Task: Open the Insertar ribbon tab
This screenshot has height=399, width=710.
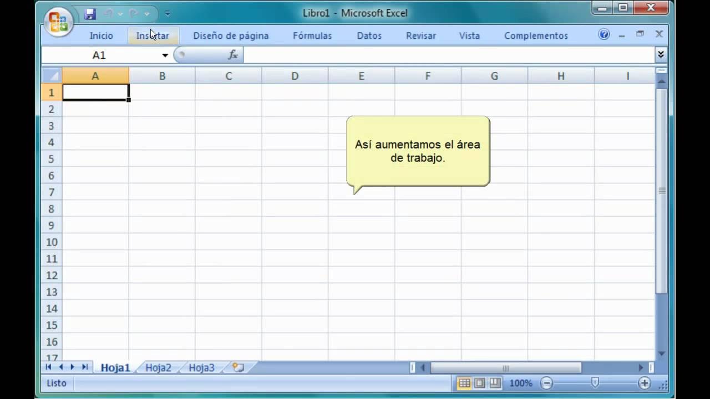Action: point(153,35)
